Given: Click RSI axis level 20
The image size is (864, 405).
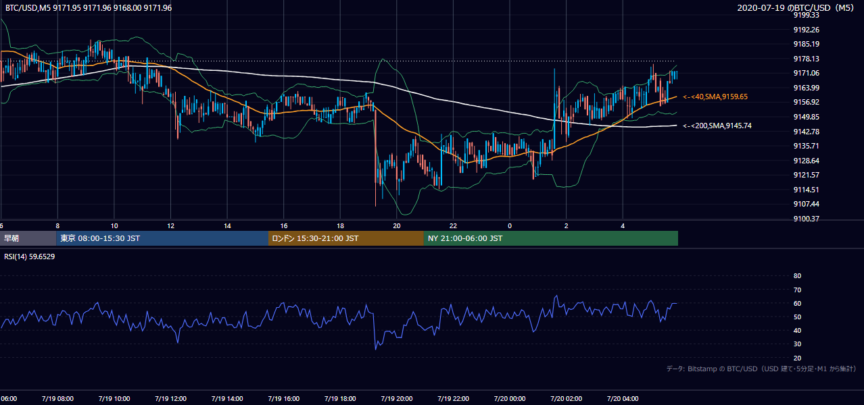Looking at the screenshot, I should [x=797, y=358].
